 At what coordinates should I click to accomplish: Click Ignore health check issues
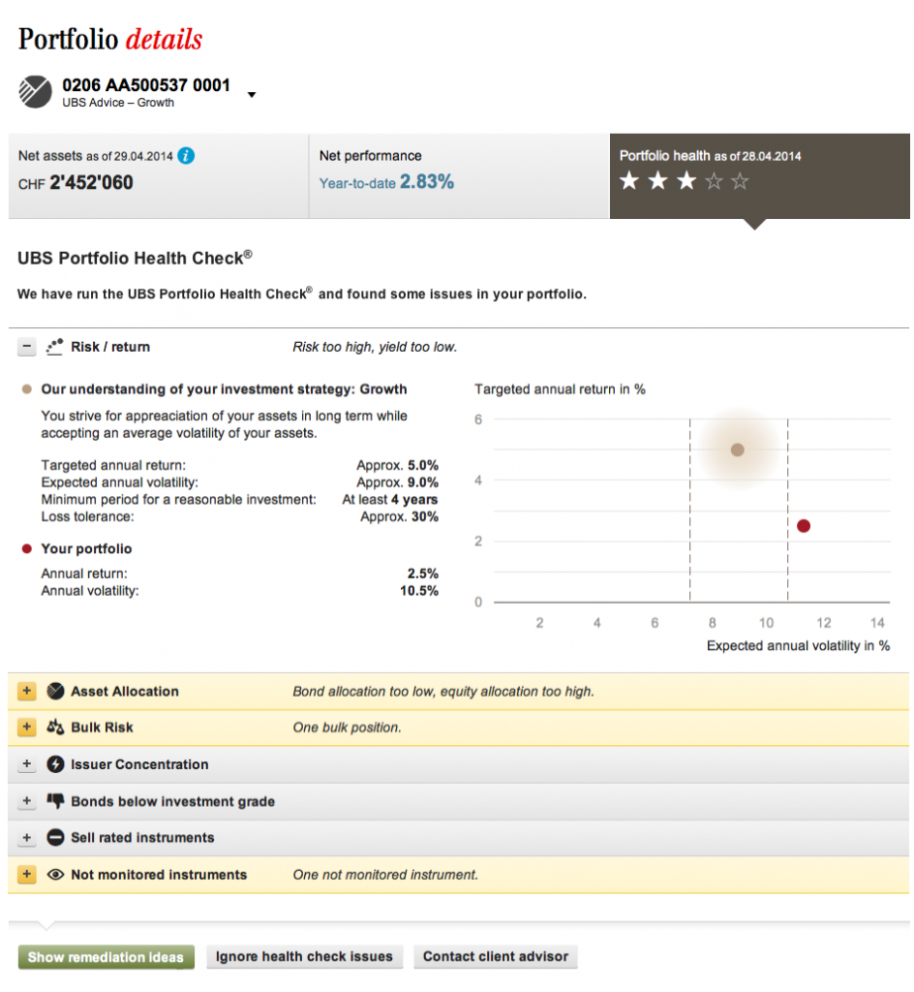(x=304, y=957)
